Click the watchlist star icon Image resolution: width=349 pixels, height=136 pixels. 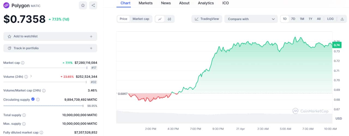[x=10, y=36]
